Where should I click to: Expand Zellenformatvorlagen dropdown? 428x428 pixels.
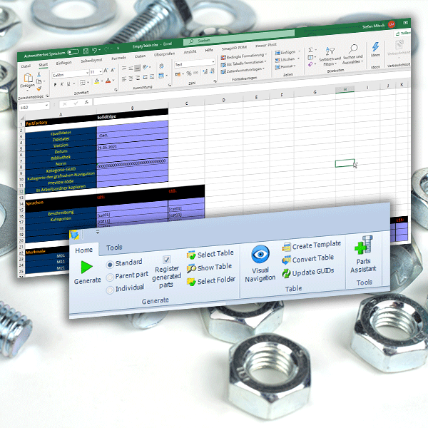(263, 68)
